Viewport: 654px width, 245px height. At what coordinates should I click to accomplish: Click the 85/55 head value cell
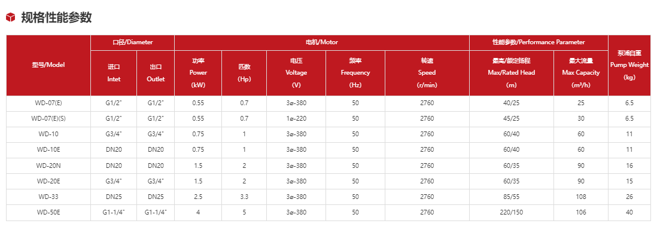(x=511, y=196)
